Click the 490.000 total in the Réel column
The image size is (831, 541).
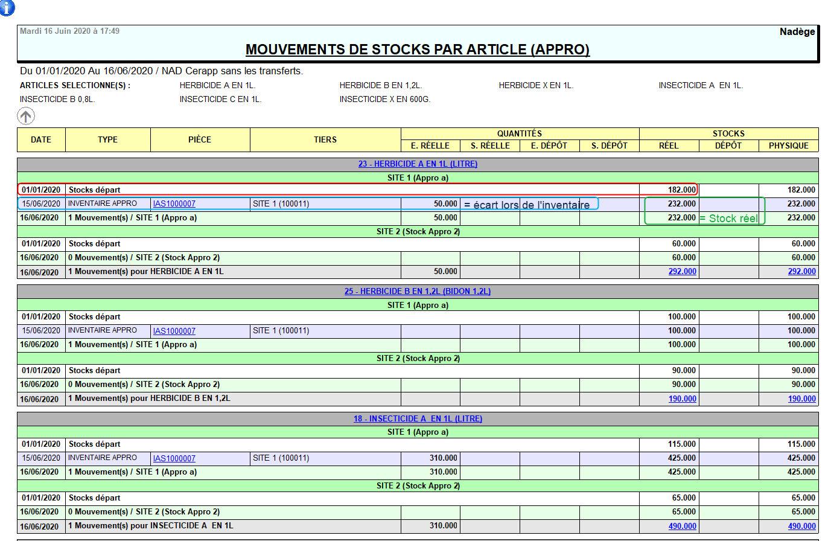point(682,527)
